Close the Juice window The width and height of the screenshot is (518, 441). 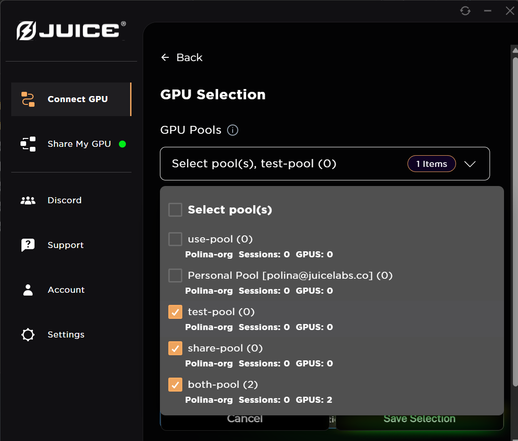point(510,11)
